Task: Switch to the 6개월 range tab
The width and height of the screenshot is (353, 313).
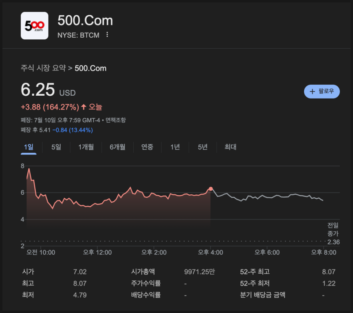Action: (118, 147)
